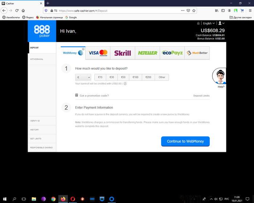254x203 pixels.
Task: Select the €200 deposit amount
Action: coord(148,77)
